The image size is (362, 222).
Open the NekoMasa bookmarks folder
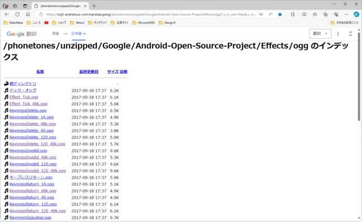tap(13, 23)
